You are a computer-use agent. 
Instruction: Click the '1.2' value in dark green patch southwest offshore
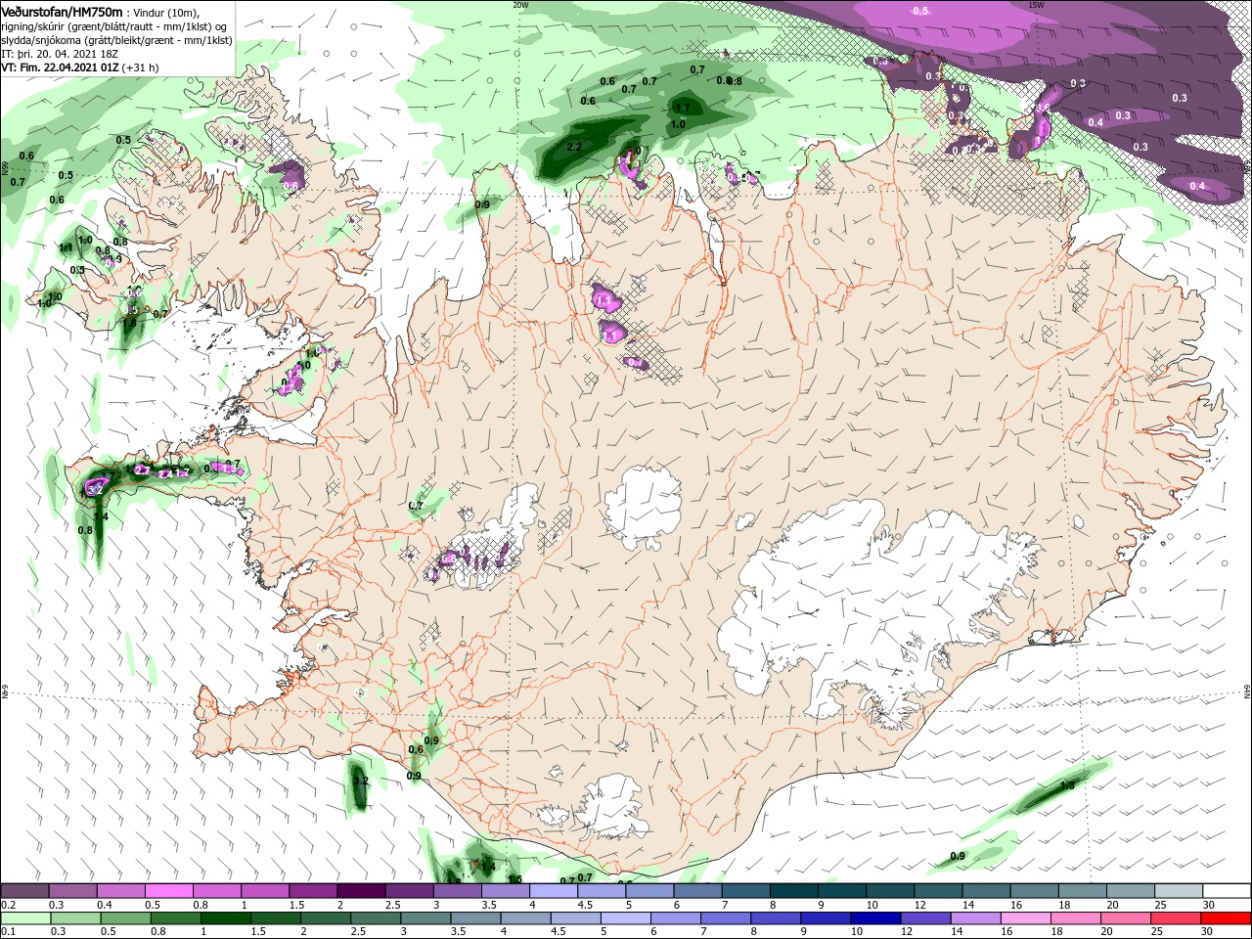(x=360, y=781)
